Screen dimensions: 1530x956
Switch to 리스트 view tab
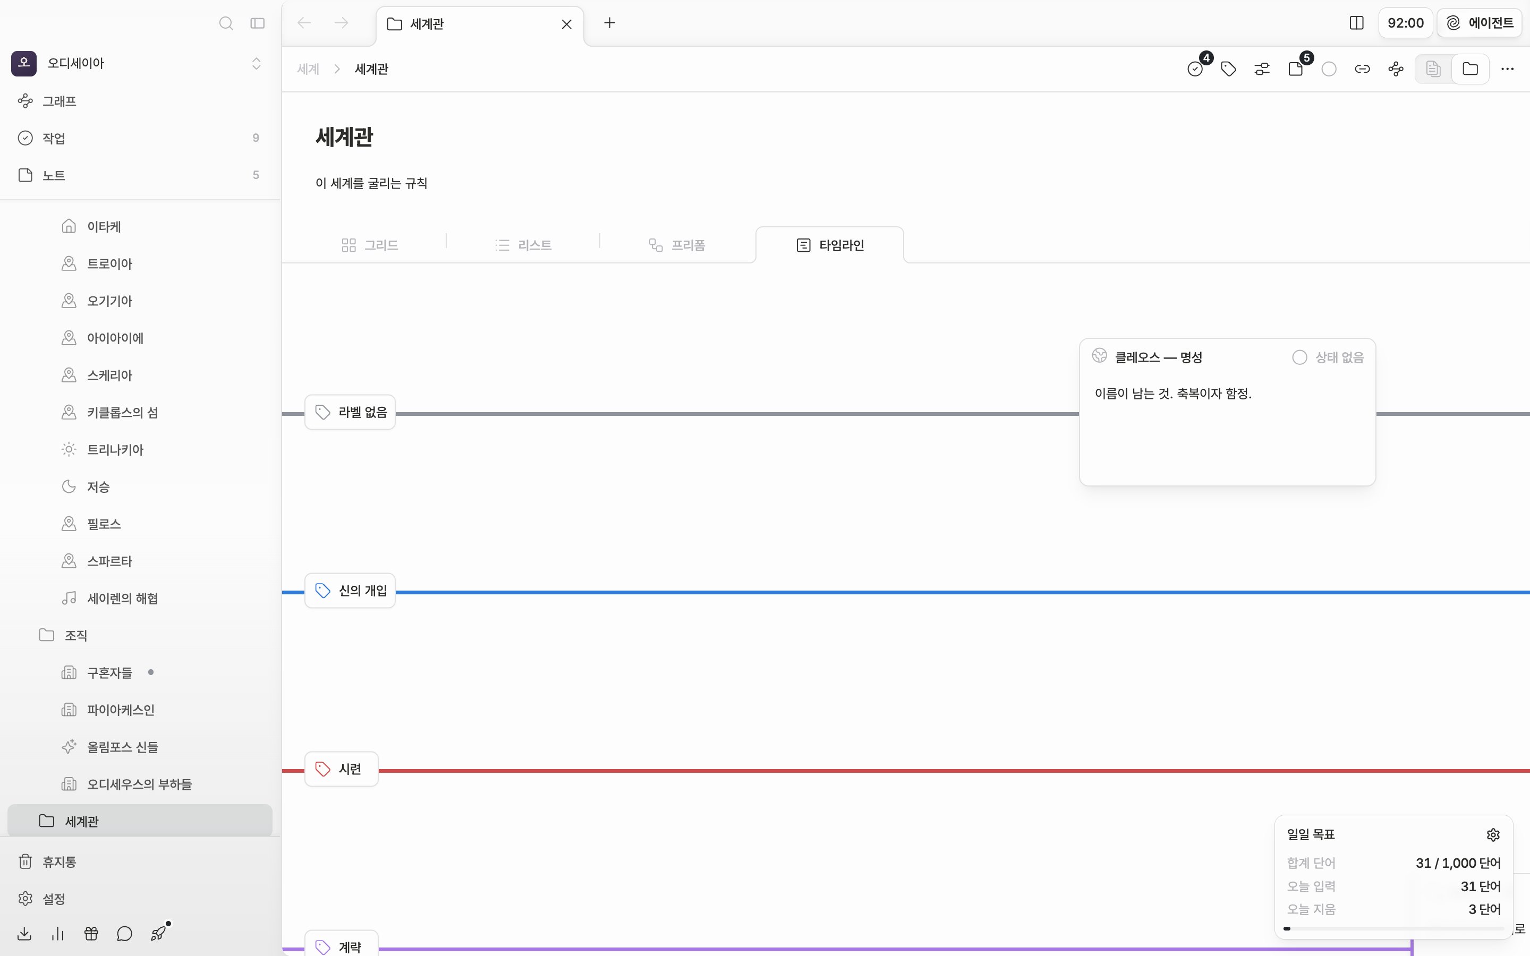(x=523, y=245)
